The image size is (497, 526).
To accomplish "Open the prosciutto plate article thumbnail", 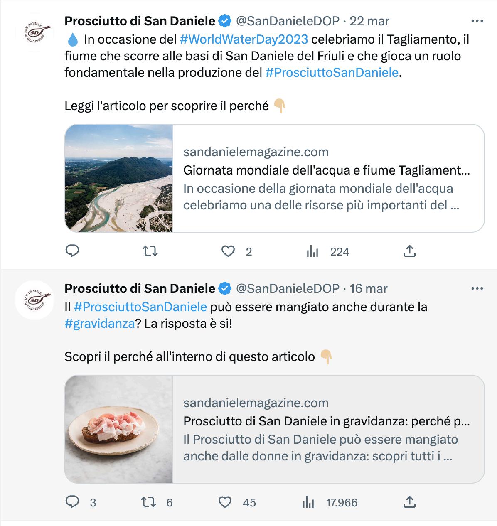I will pos(119,429).
